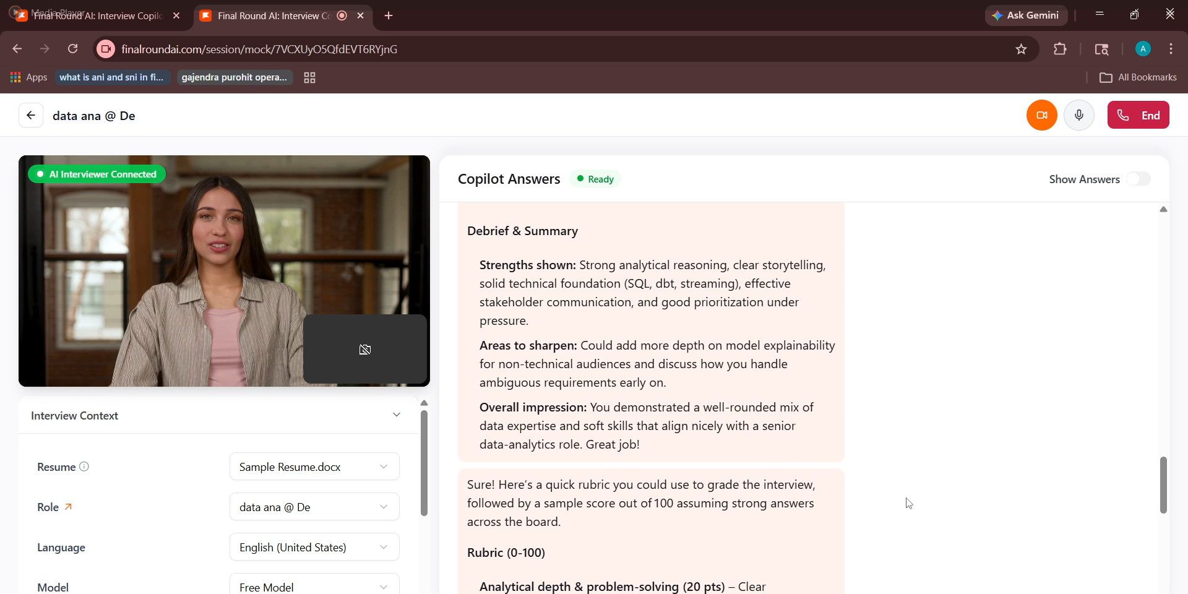This screenshot has height=594, width=1188.
Task: Go back using the arrow beside data ana @ De
Action: [x=31, y=115]
